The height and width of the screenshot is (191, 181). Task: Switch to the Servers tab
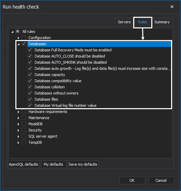[x=124, y=22]
